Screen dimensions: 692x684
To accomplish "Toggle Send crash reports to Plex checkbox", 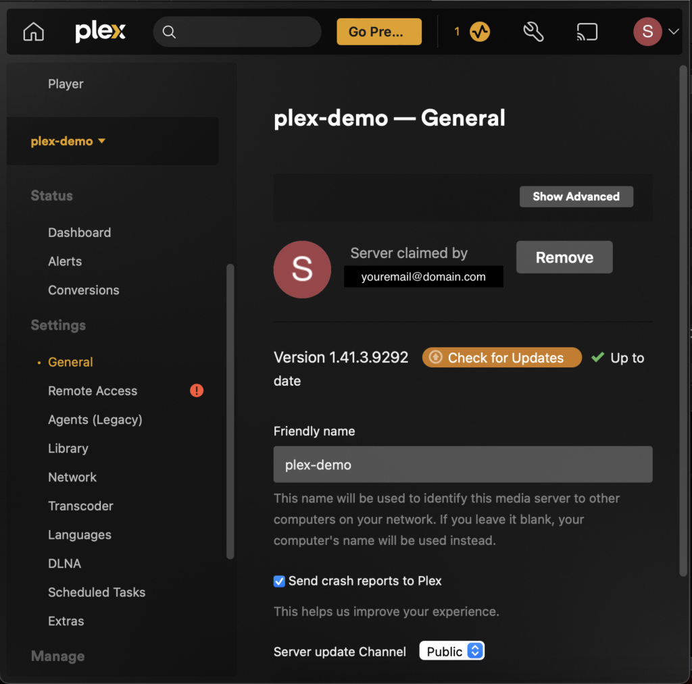I will click(279, 581).
